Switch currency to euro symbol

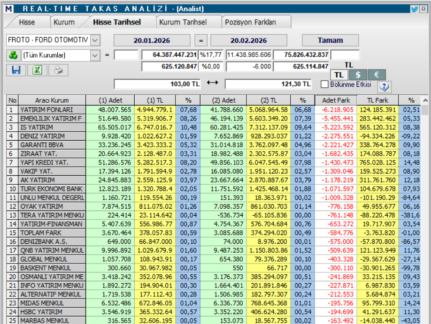[377, 75]
